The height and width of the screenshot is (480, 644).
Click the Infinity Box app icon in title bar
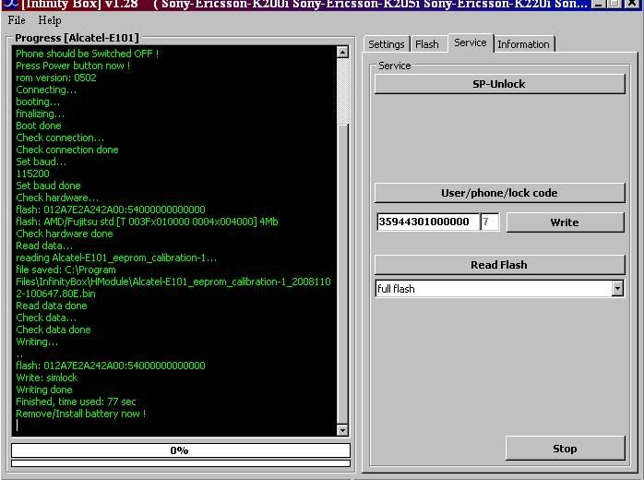point(7,4)
